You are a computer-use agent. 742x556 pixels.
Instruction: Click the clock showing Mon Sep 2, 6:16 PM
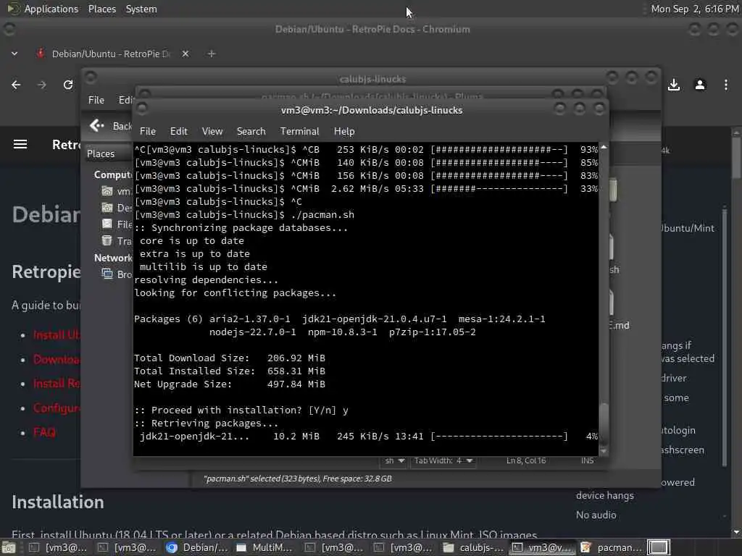[x=695, y=9]
